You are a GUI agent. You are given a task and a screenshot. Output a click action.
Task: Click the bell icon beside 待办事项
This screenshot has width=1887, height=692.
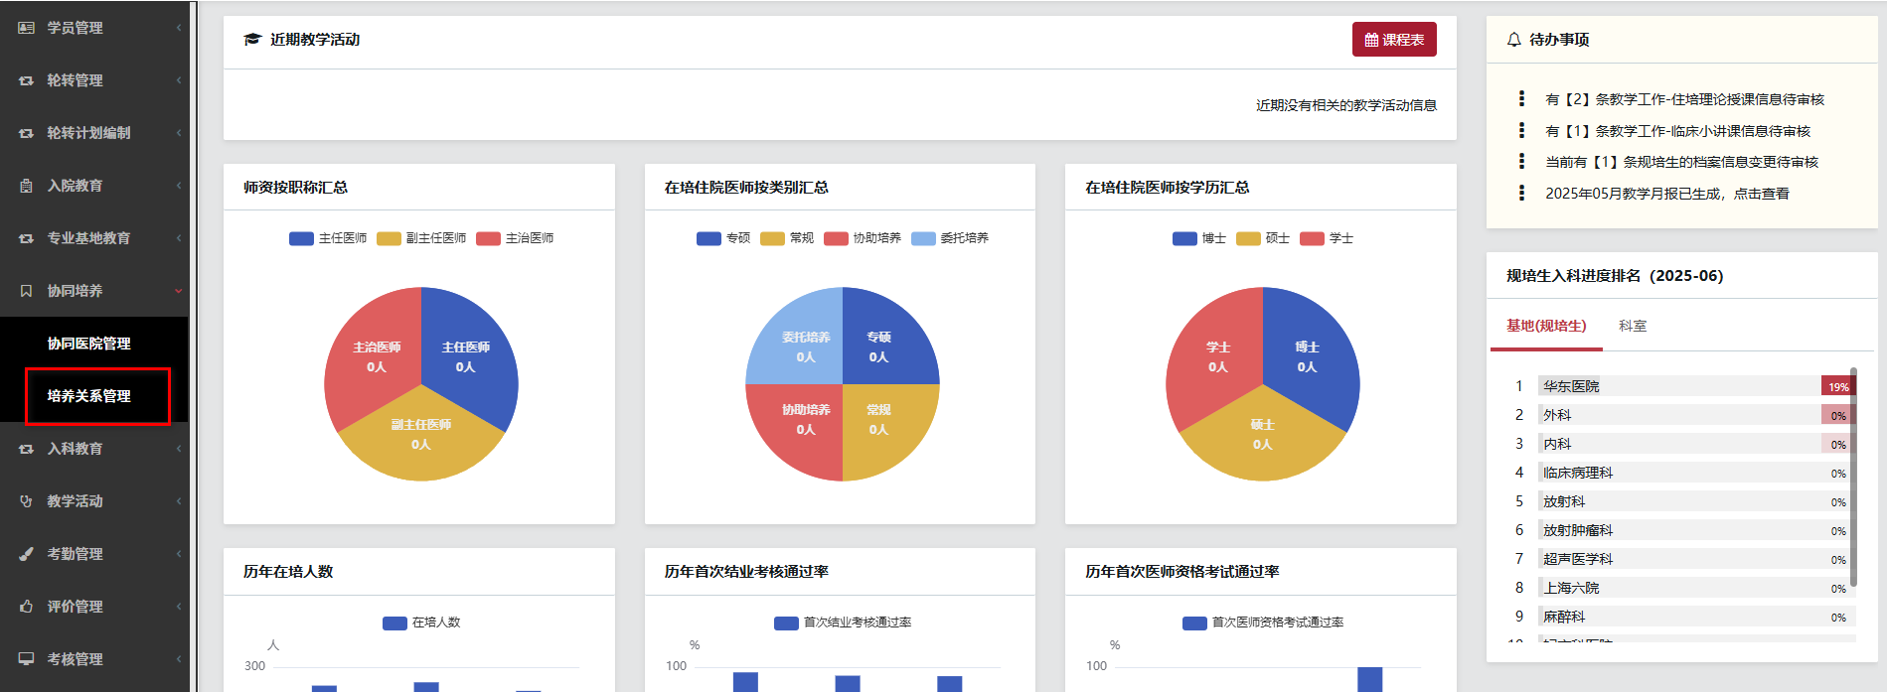pos(1514,40)
